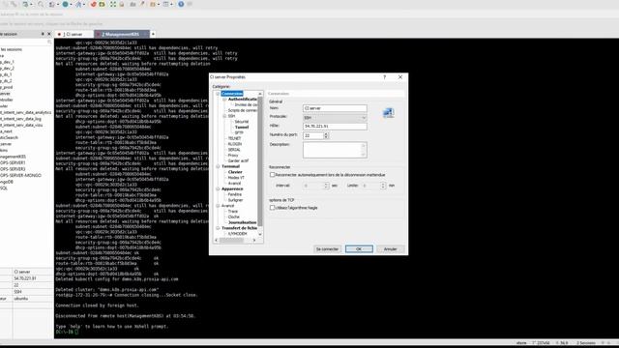Enable automatic reconnect checkbox

coord(272,174)
